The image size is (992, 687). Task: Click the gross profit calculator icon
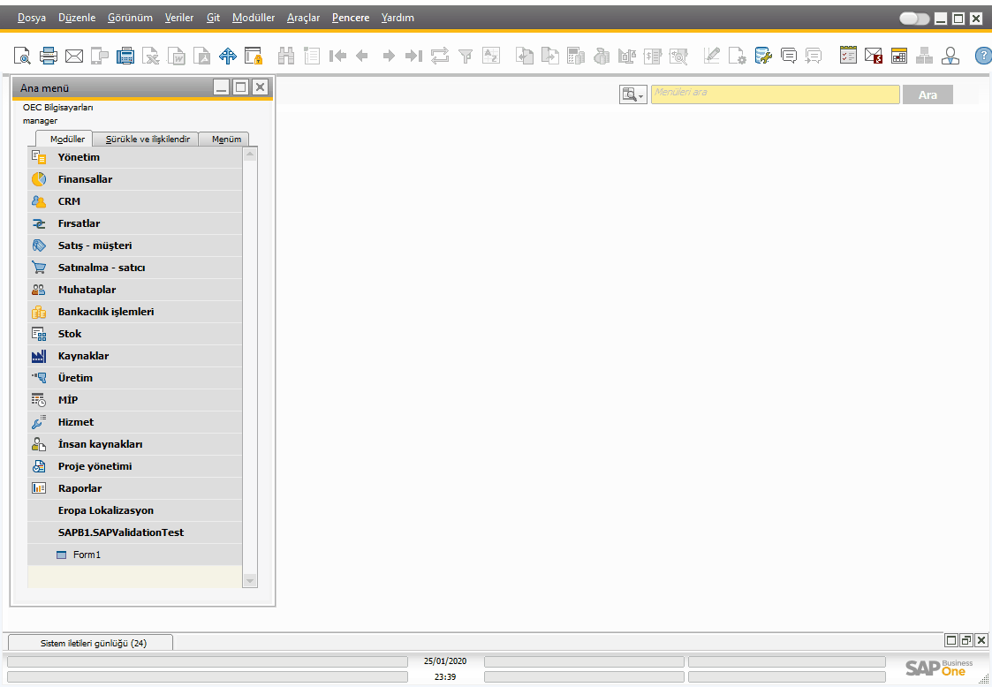[x=576, y=56]
